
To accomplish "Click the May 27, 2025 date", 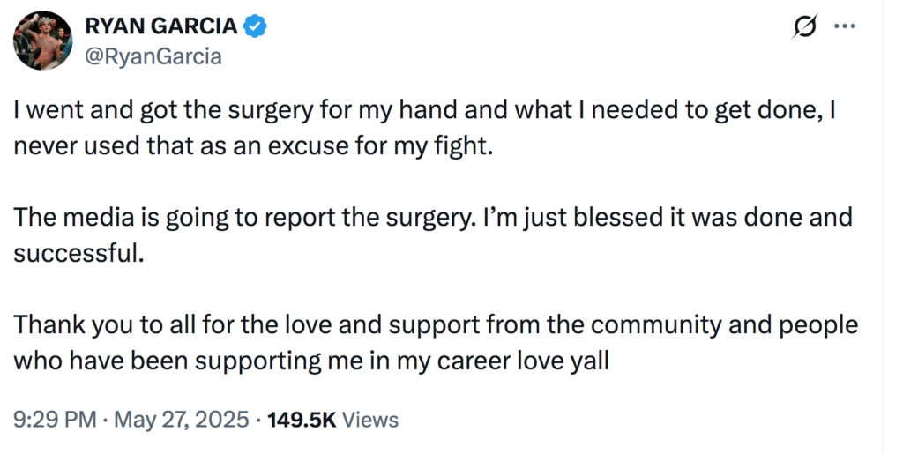I will [x=182, y=420].
